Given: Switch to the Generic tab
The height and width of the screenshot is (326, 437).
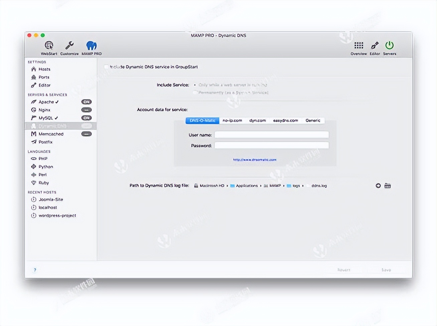Looking at the screenshot, I should pos(313,121).
